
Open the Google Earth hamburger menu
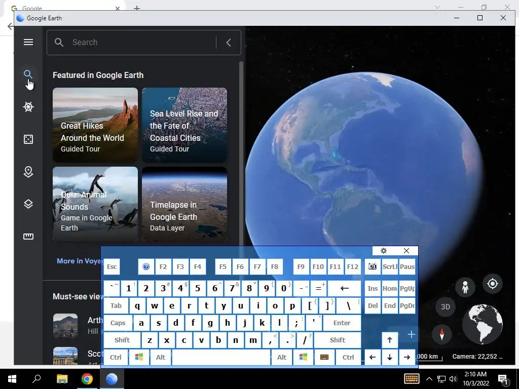click(28, 42)
